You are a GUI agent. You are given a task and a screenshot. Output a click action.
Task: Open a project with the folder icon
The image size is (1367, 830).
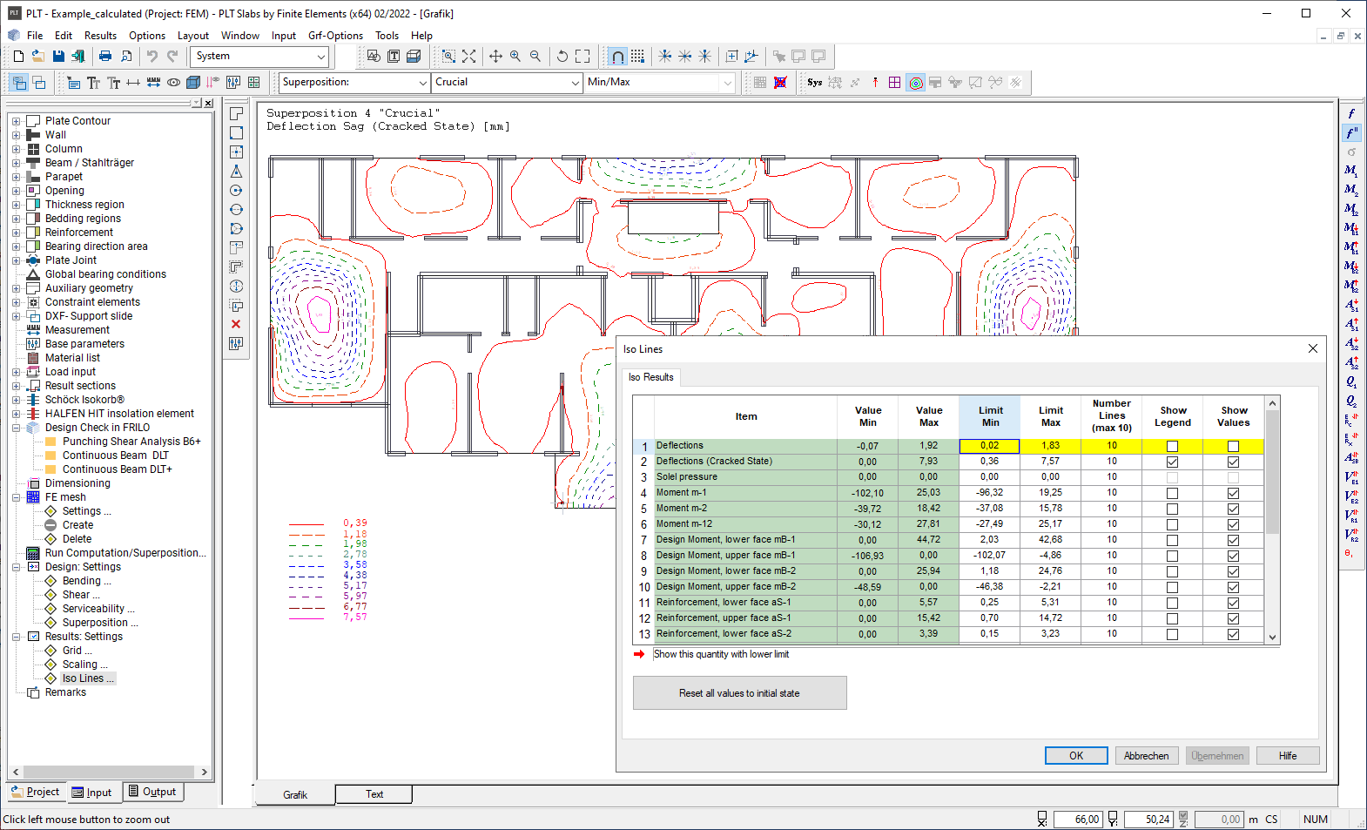click(38, 57)
